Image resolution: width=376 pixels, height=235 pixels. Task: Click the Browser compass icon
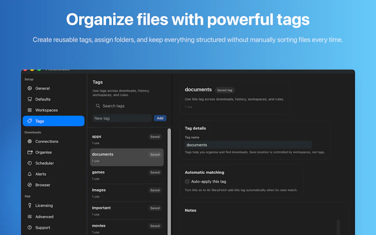30,185
